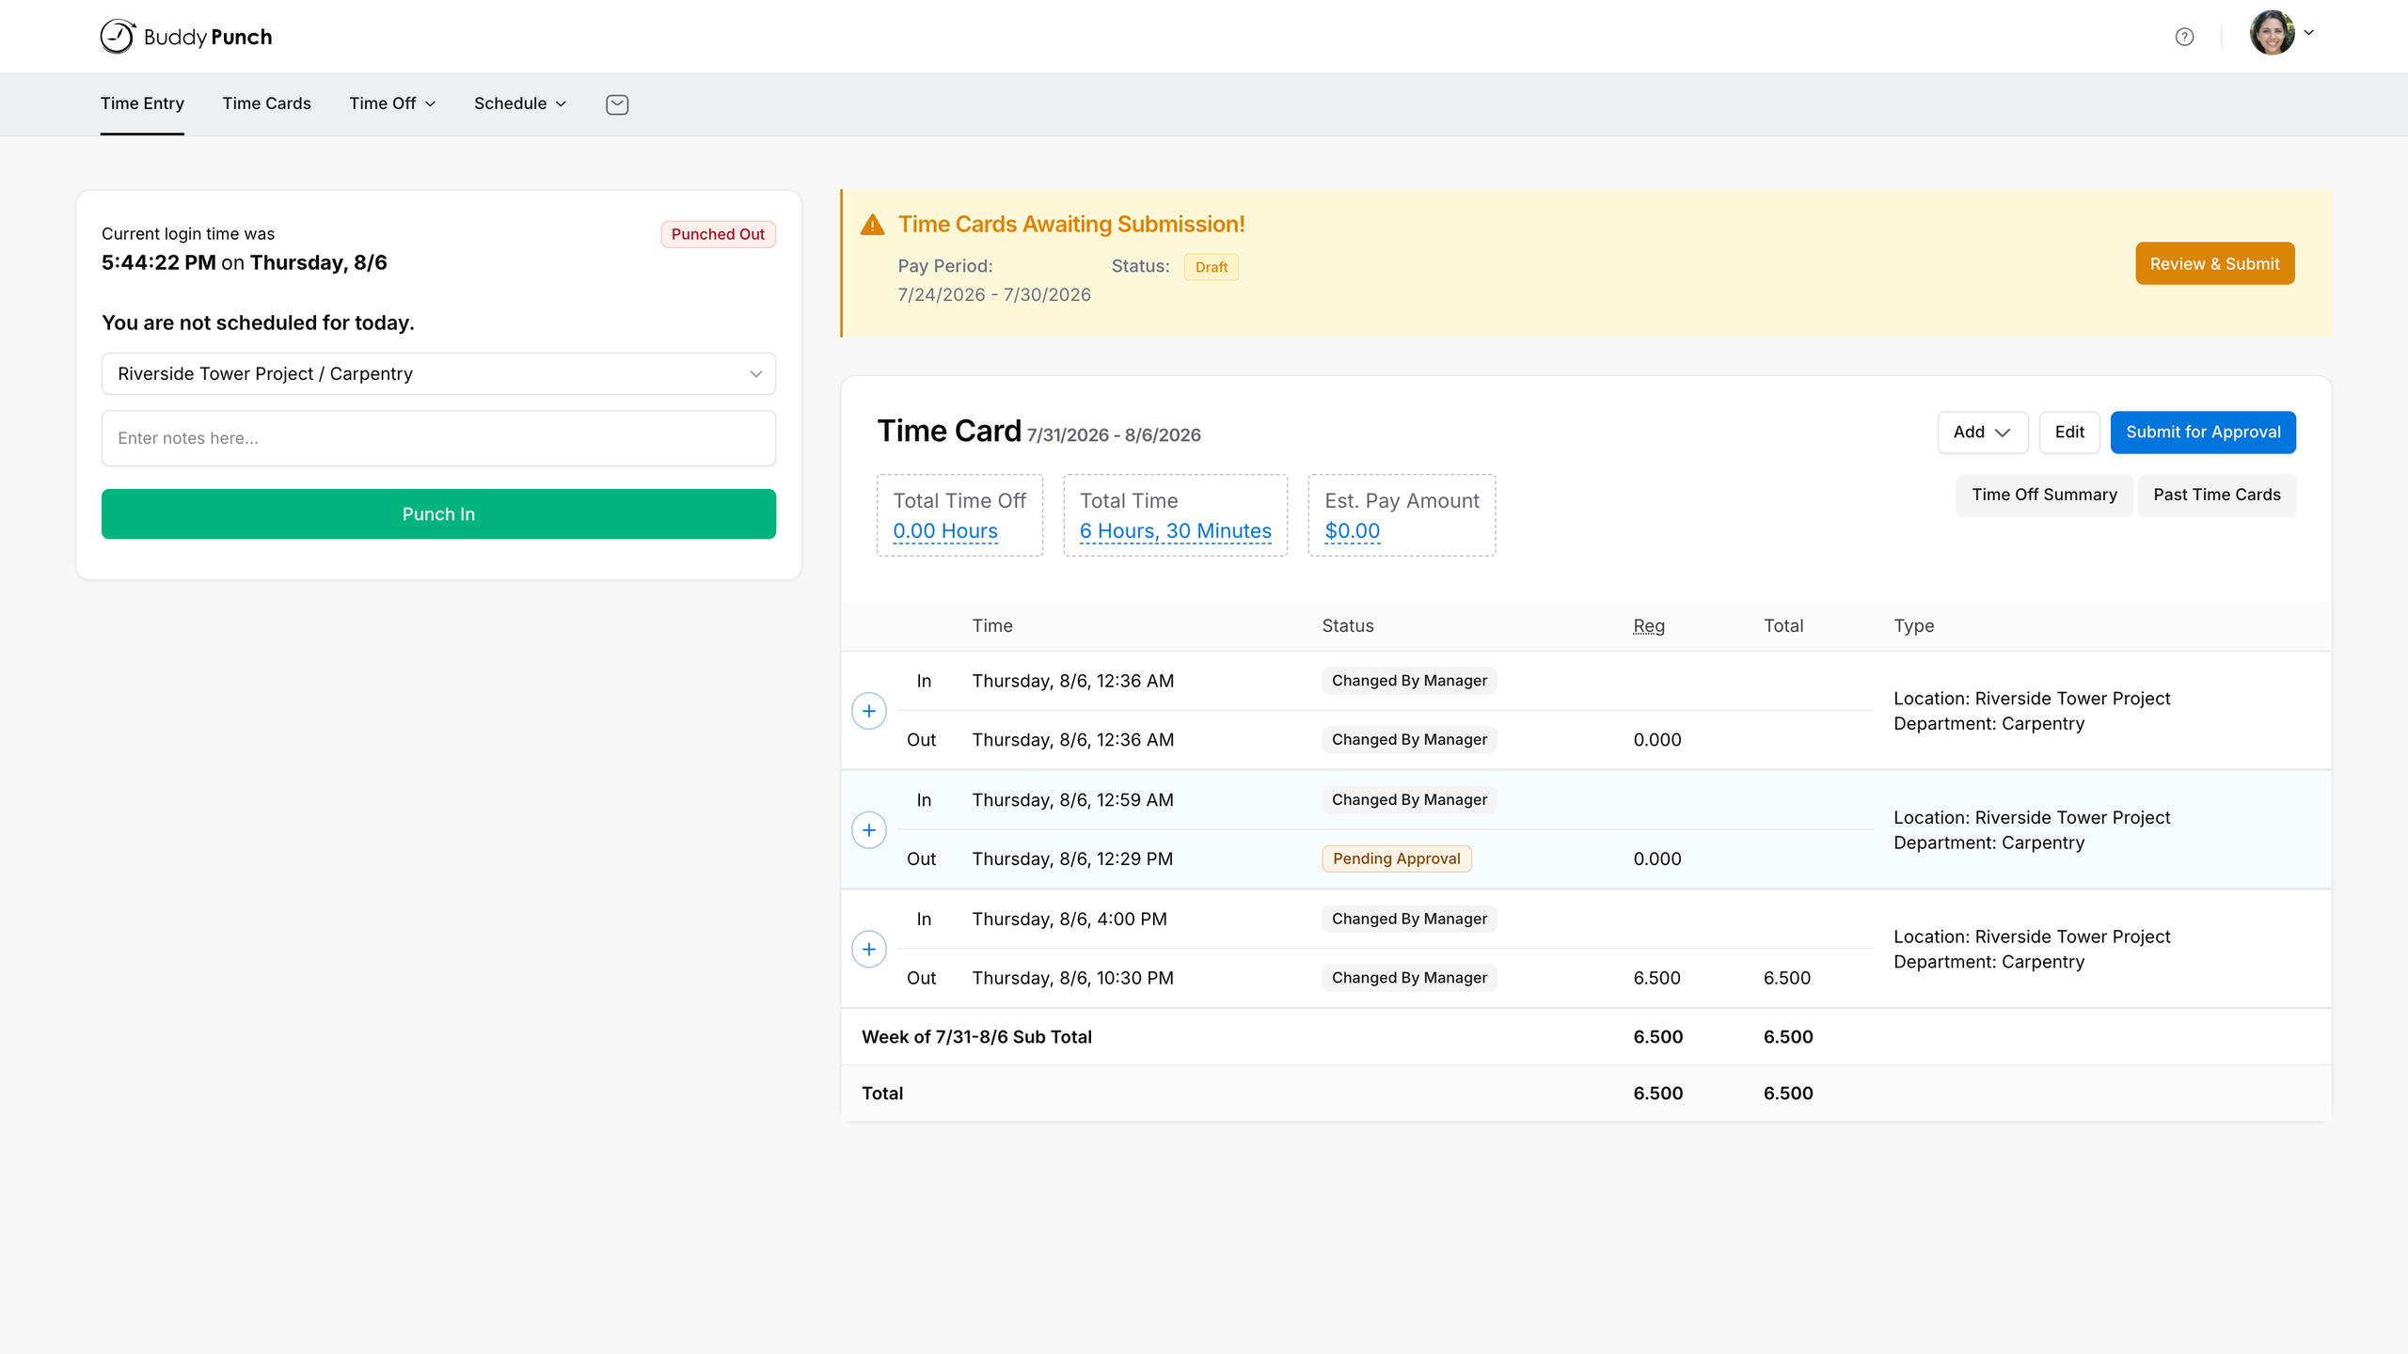The height and width of the screenshot is (1354, 2408).
Task: Click the notes input field
Action: [438, 438]
